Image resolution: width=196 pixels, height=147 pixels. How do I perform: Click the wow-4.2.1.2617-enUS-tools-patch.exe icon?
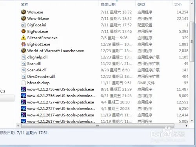(24, 115)
